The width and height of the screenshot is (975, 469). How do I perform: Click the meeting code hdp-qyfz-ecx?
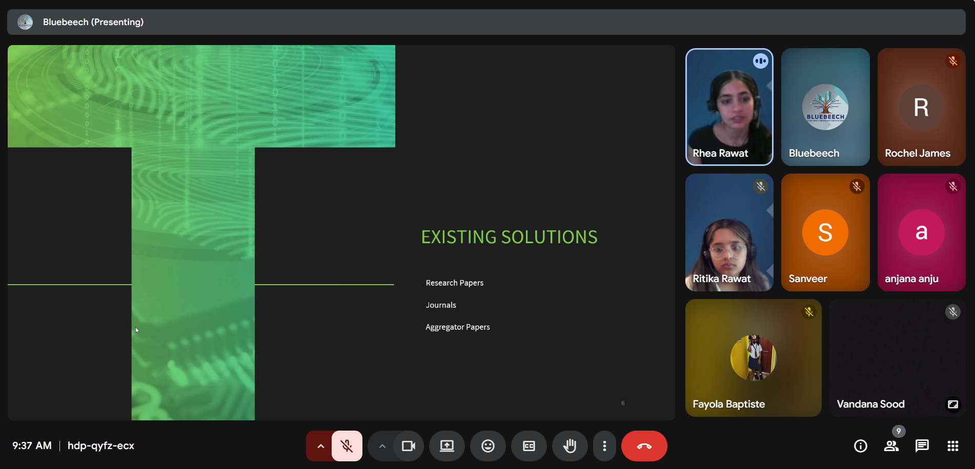[x=101, y=446]
